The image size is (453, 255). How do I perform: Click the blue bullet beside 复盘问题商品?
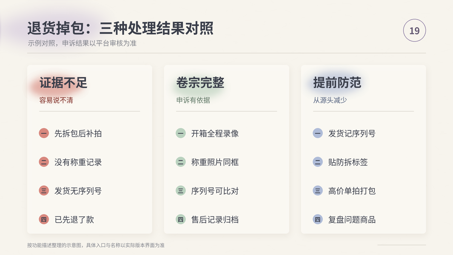318,219
